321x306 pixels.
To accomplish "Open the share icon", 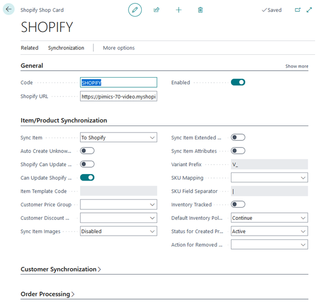I will point(157,10).
